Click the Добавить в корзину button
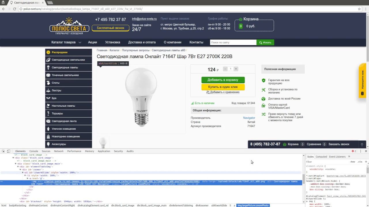Viewport: 369px width, 207px height. point(223,80)
